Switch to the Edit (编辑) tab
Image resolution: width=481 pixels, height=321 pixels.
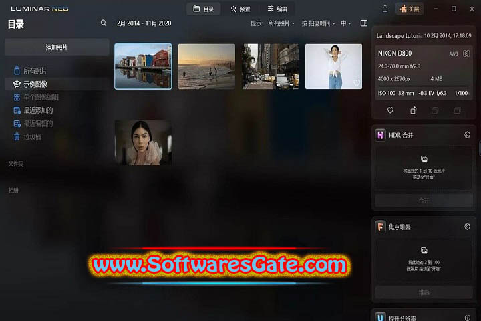click(x=277, y=9)
